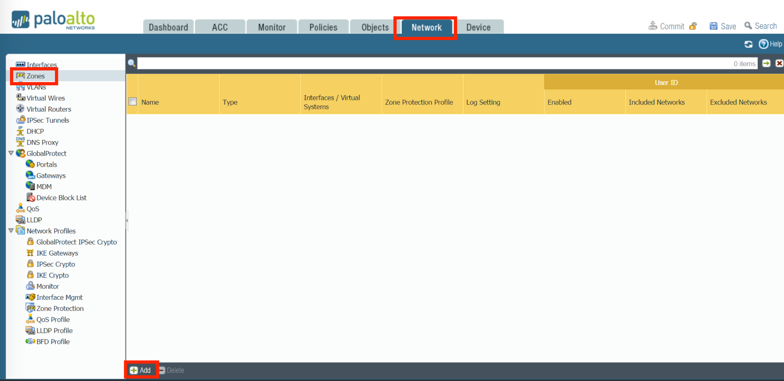Viewport: 784px width, 381px height.
Task: Click the refresh icon beside Help
Action: (x=748, y=44)
